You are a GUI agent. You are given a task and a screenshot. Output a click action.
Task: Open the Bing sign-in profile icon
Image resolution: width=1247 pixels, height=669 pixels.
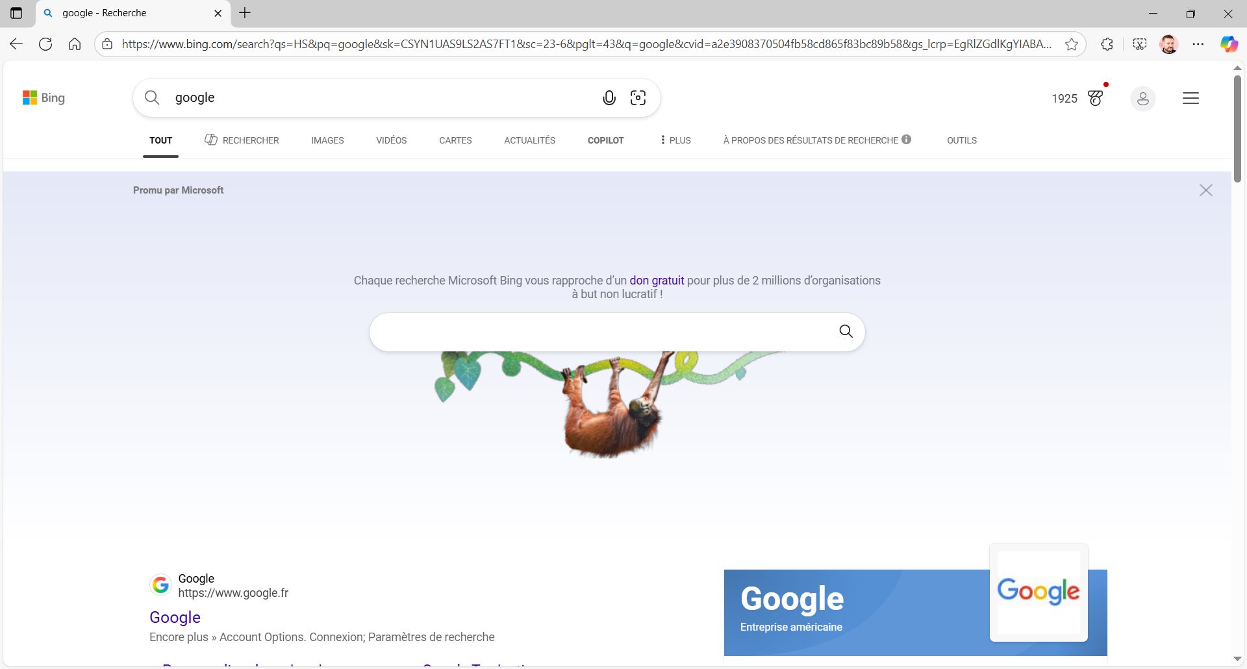(1143, 98)
